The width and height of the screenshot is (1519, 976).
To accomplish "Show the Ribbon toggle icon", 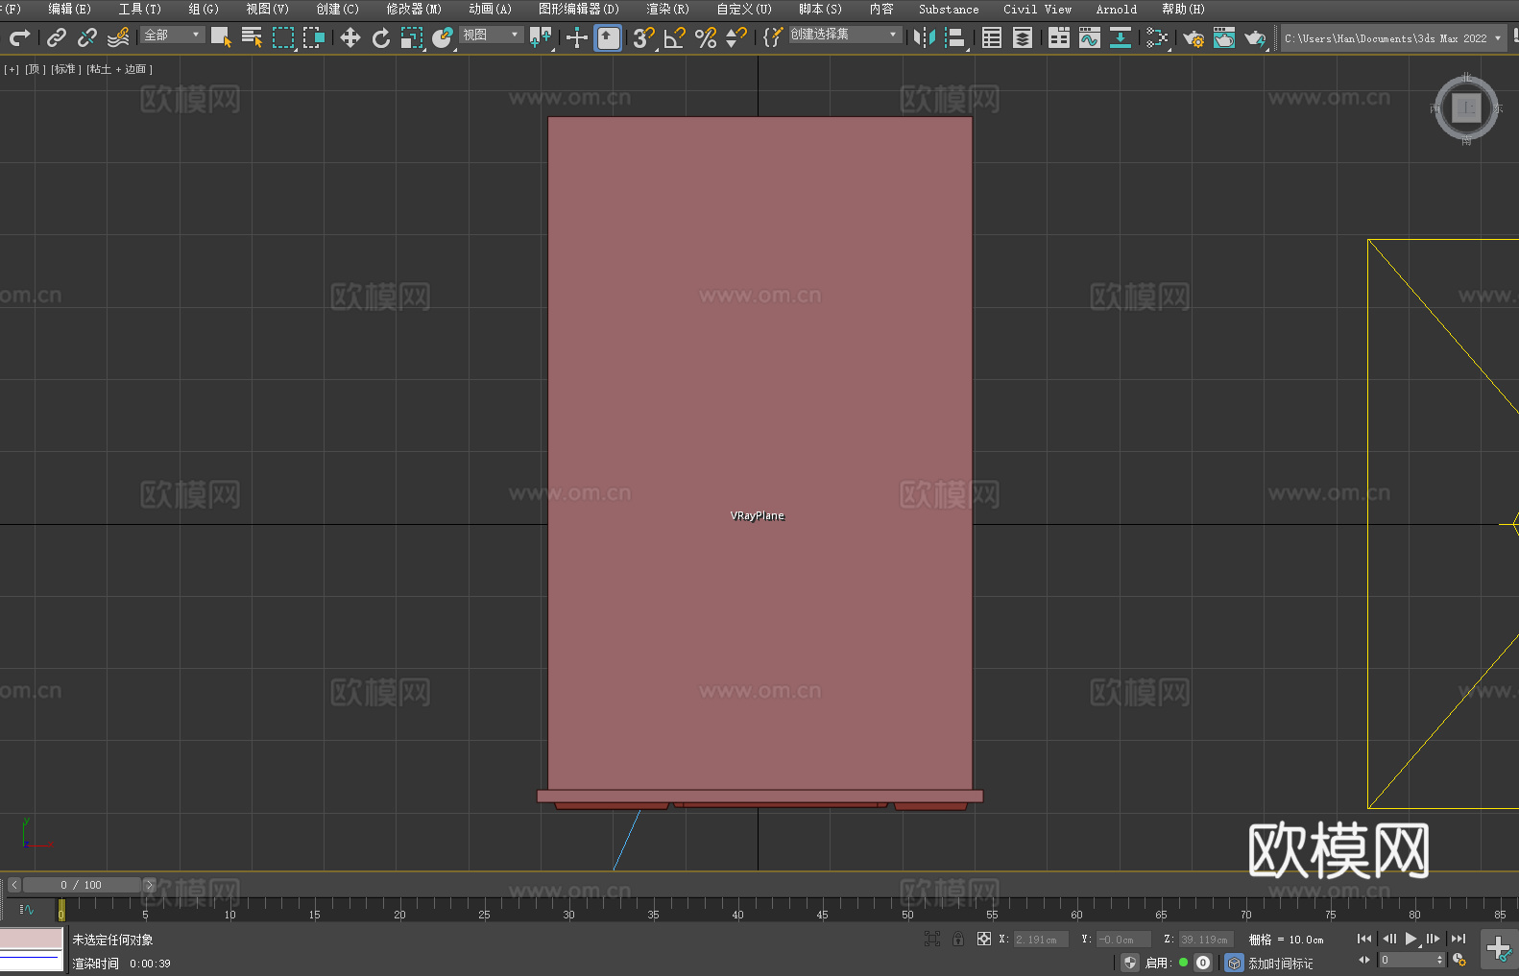I will [x=1059, y=37].
